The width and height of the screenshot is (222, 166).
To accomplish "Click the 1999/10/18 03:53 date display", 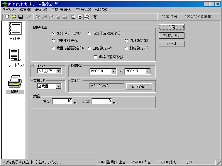I will [198, 17].
